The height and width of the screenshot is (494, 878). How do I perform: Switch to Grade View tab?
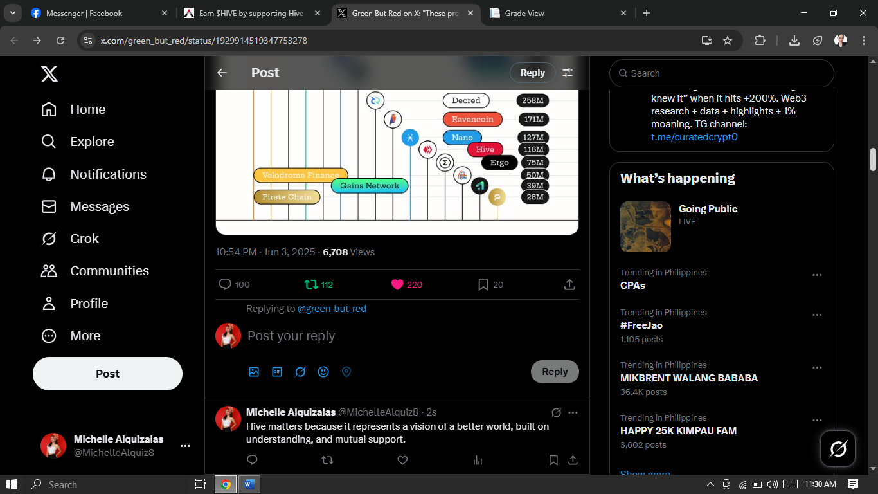[559, 13]
